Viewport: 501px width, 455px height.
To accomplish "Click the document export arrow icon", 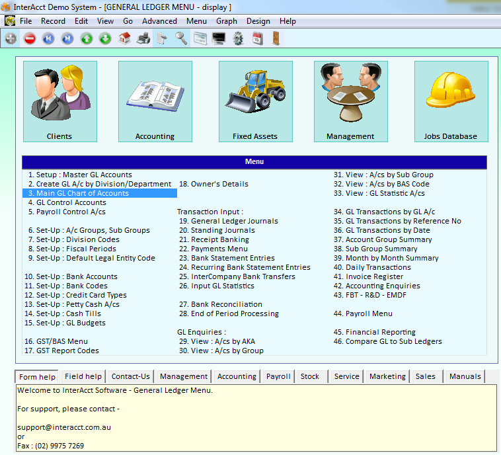I will click(x=163, y=39).
